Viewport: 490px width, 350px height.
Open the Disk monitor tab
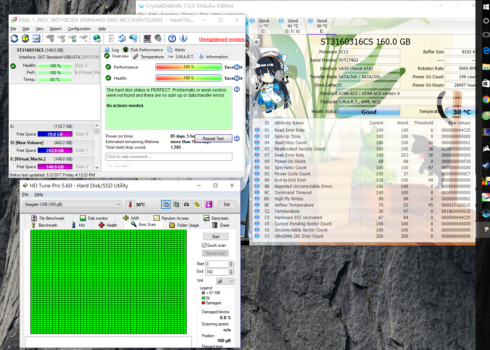click(x=94, y=218)
